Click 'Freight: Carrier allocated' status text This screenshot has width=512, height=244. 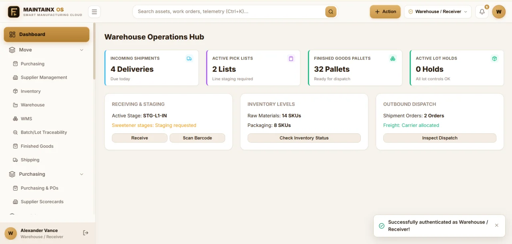(x=411, y=125)
